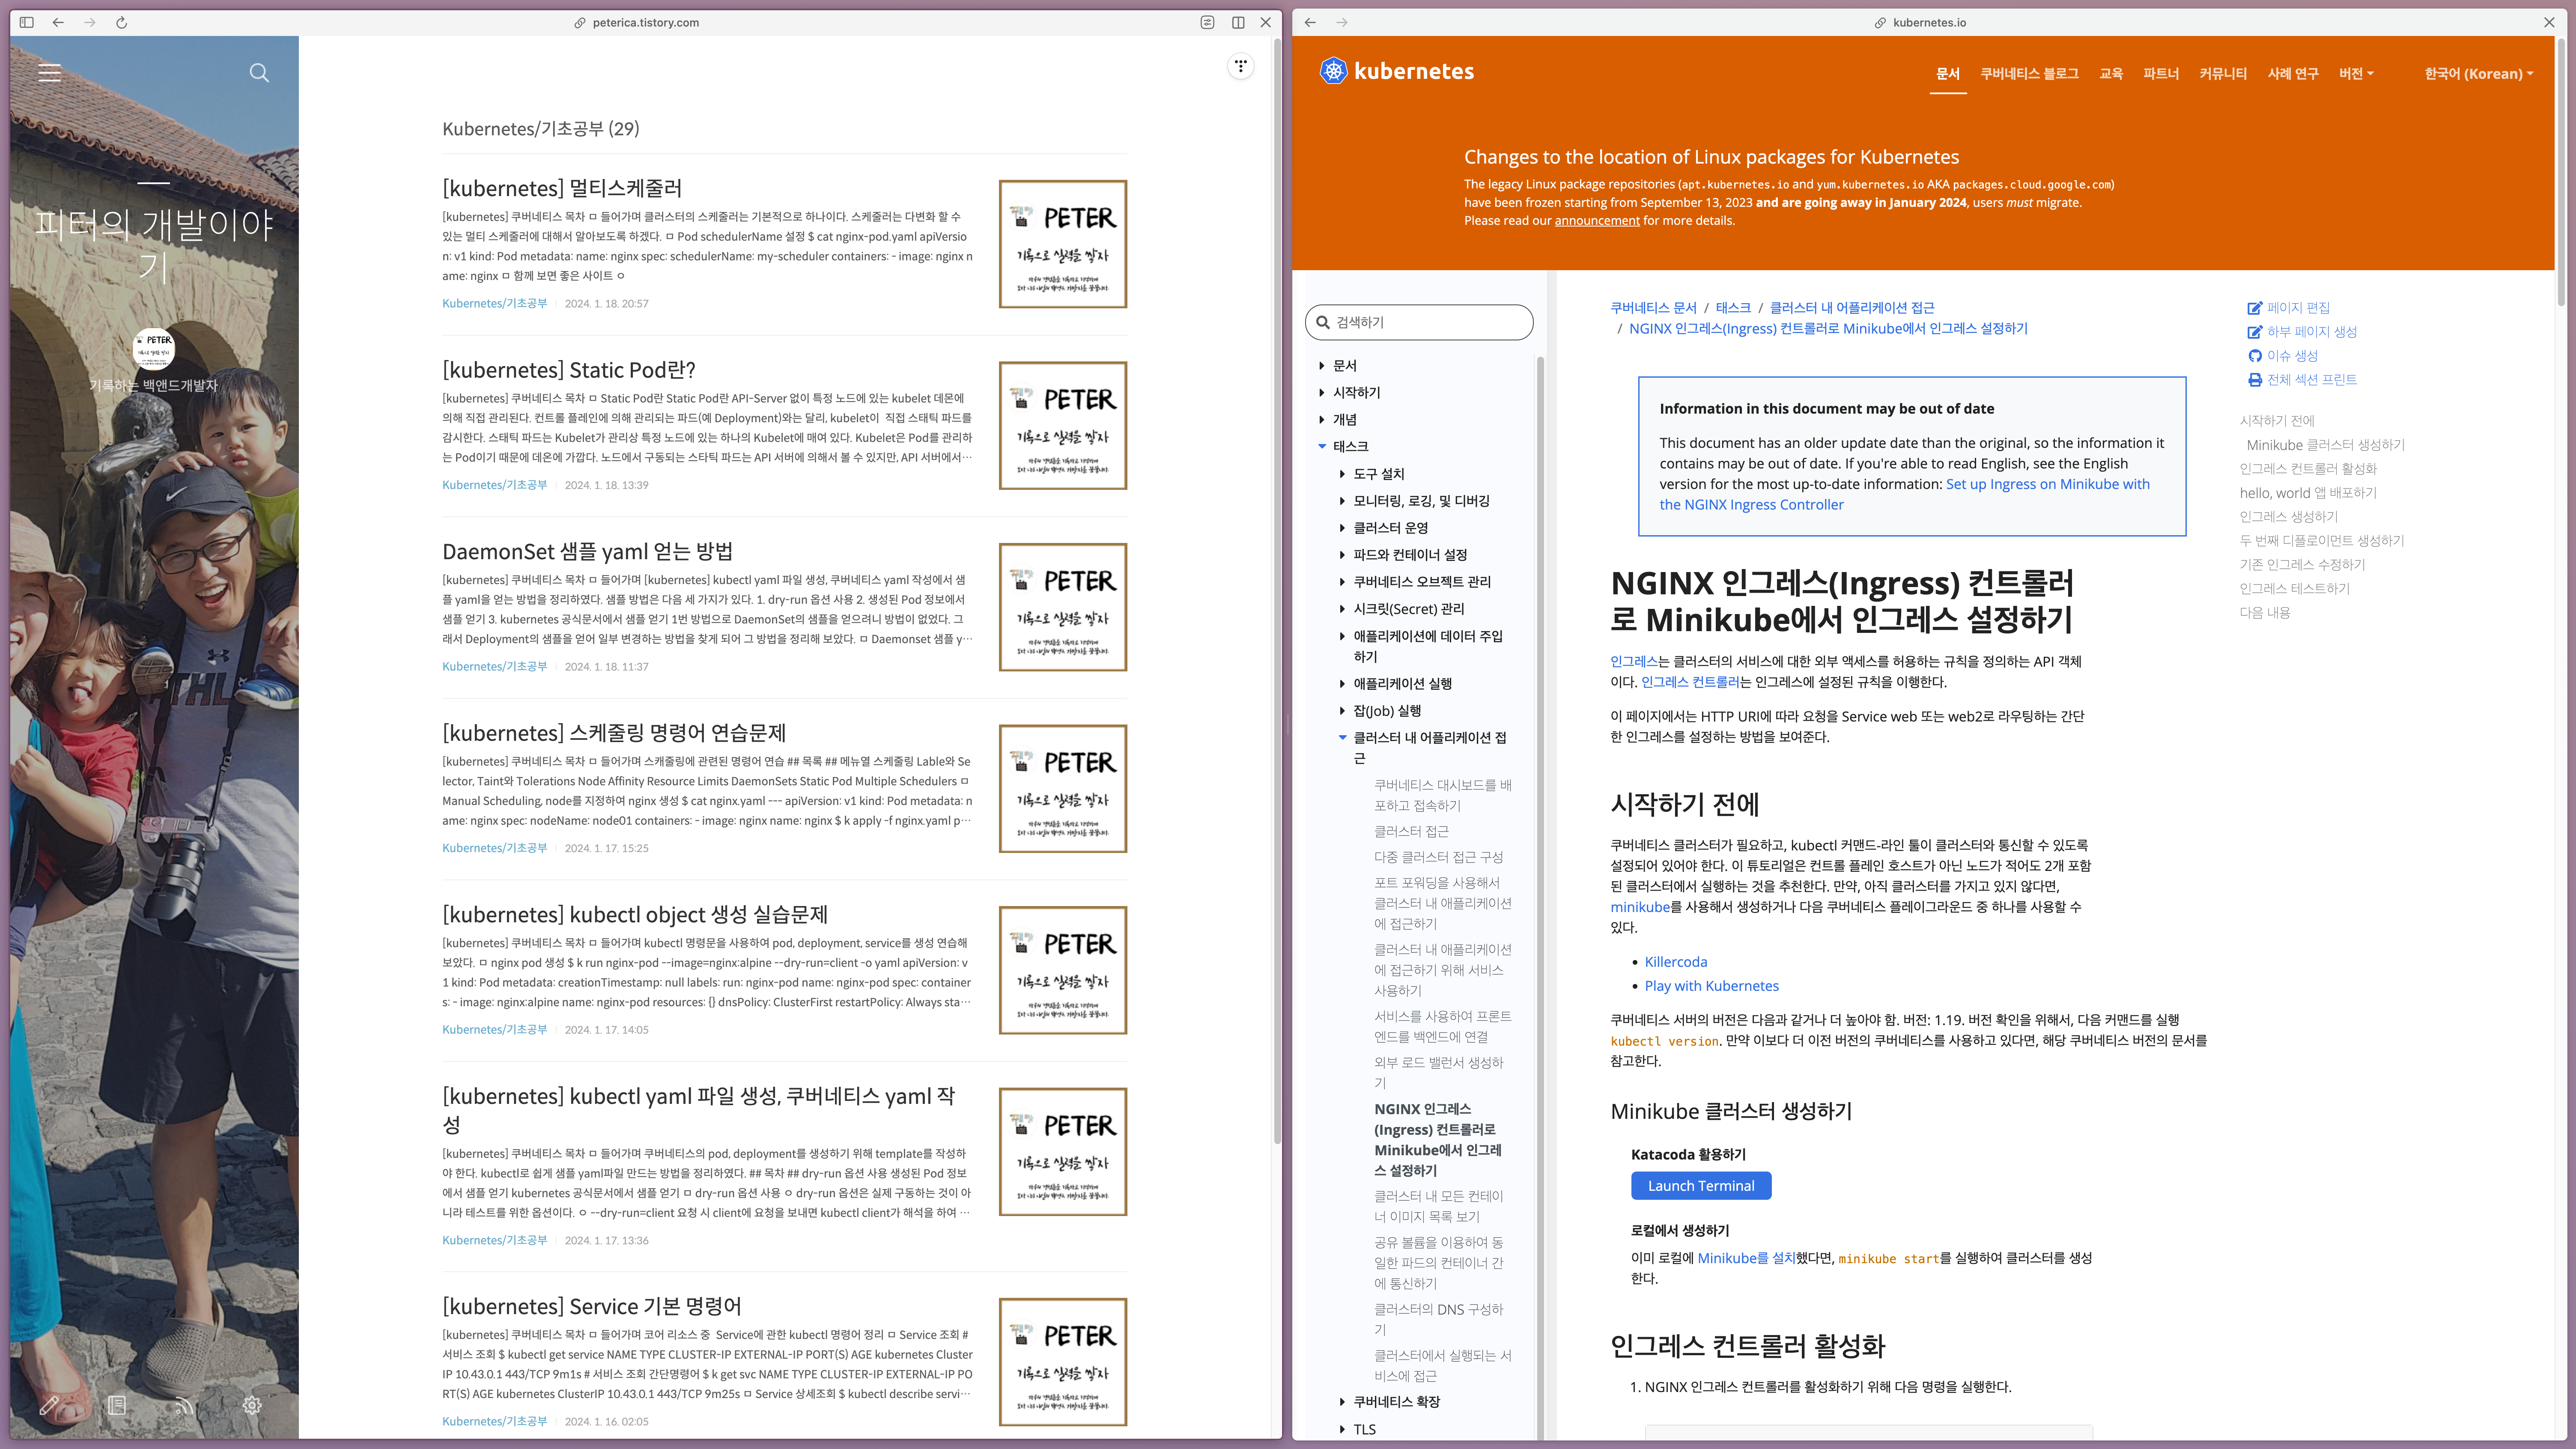The image size is (2576, 1449).
Task: Click the blog search magnifier icon
Action: tap(259, 72)
